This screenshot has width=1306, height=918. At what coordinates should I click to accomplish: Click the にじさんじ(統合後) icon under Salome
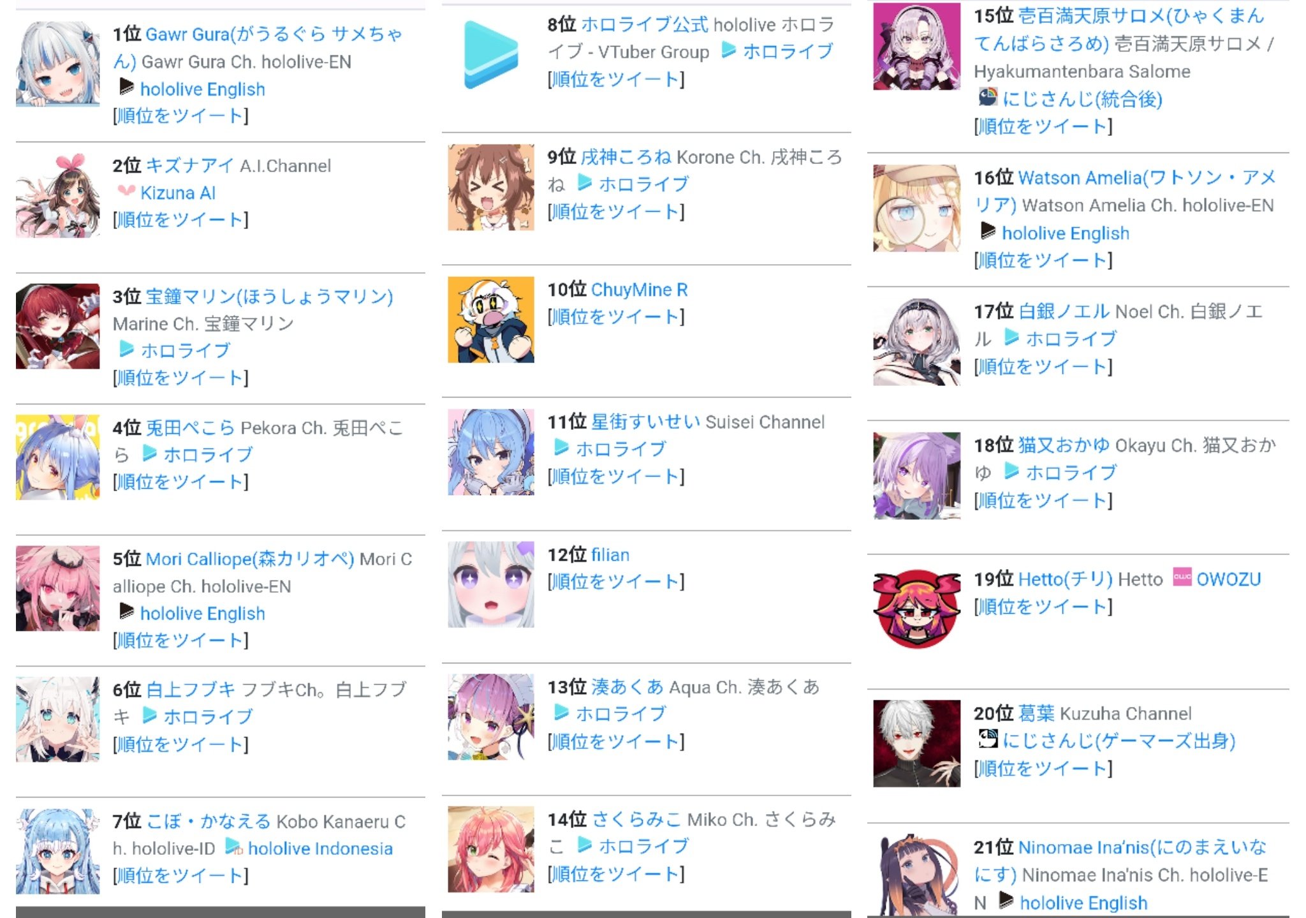coord(987,97)
